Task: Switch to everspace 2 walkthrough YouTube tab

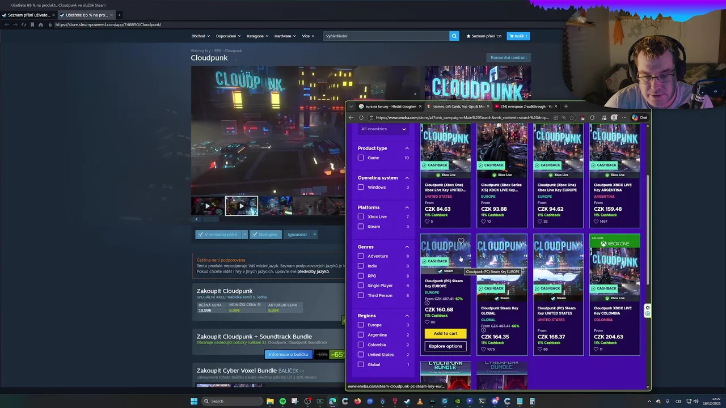Action: pos(526,106)
